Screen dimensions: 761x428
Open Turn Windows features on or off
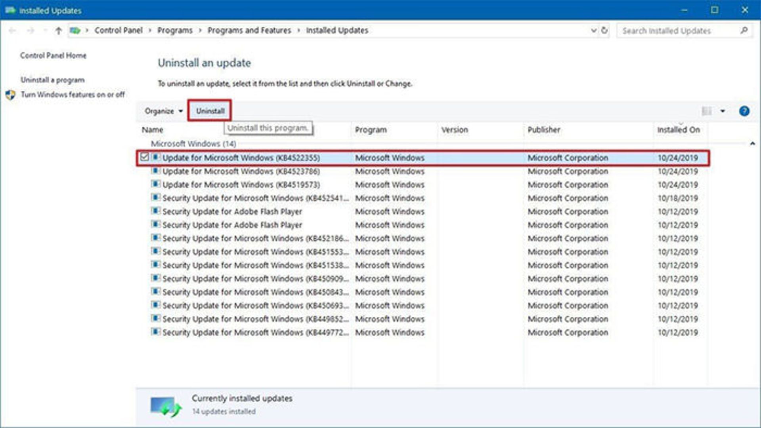(73, 95)
